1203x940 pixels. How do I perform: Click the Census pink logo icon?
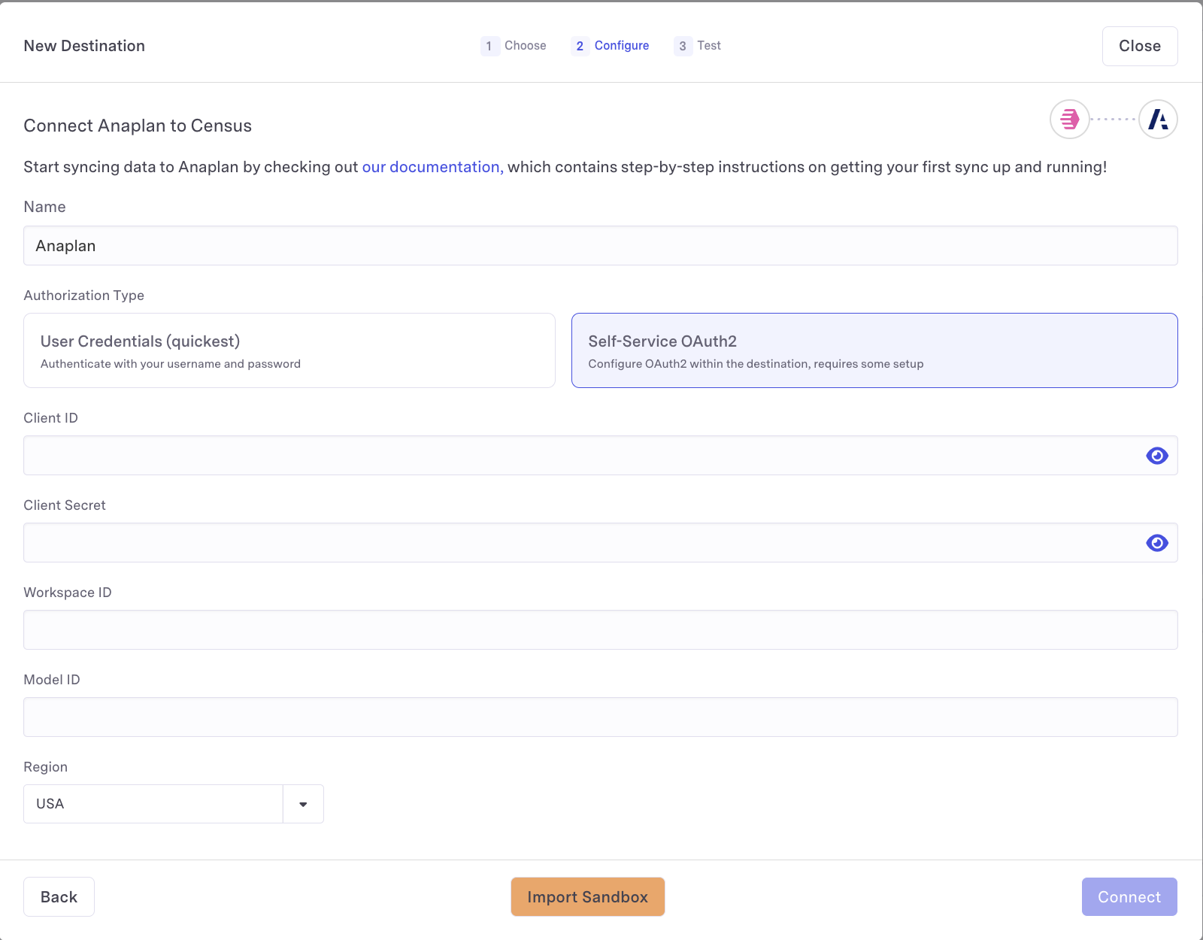point(1069,120)
